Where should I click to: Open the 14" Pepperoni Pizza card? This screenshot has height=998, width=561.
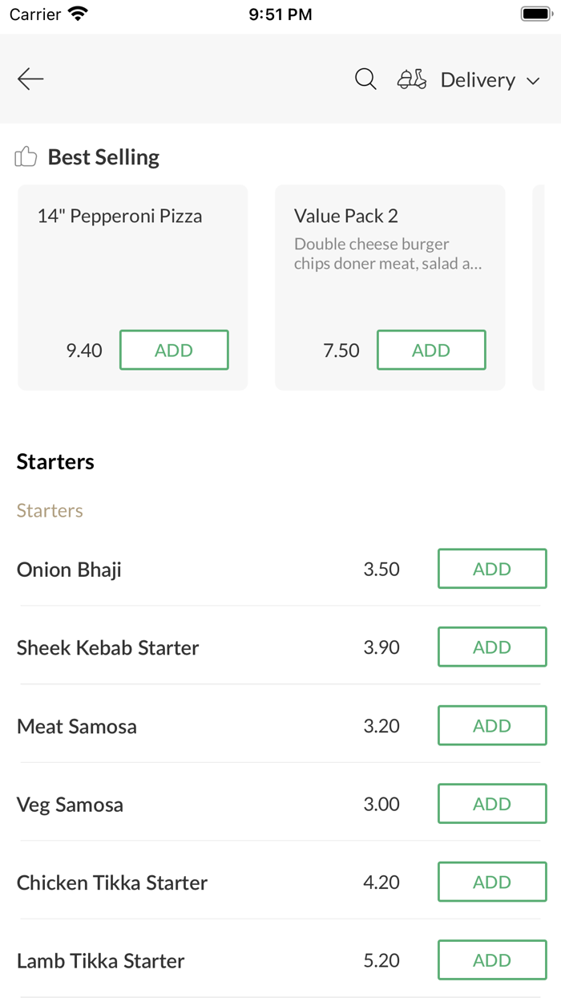click(x=120, y=217)
